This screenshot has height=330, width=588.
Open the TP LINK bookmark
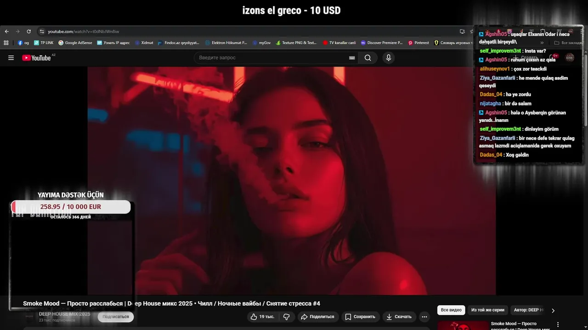click(x=44, y=43)
